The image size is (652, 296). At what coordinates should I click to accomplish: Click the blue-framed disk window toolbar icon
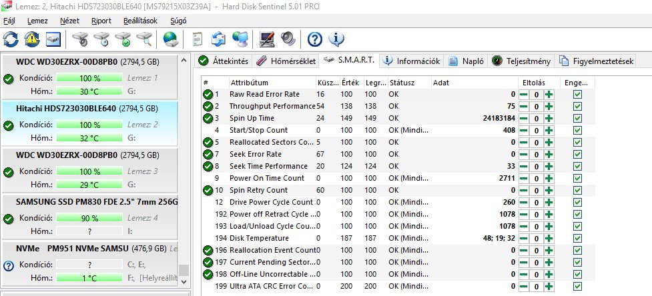[x=53, y=39]
